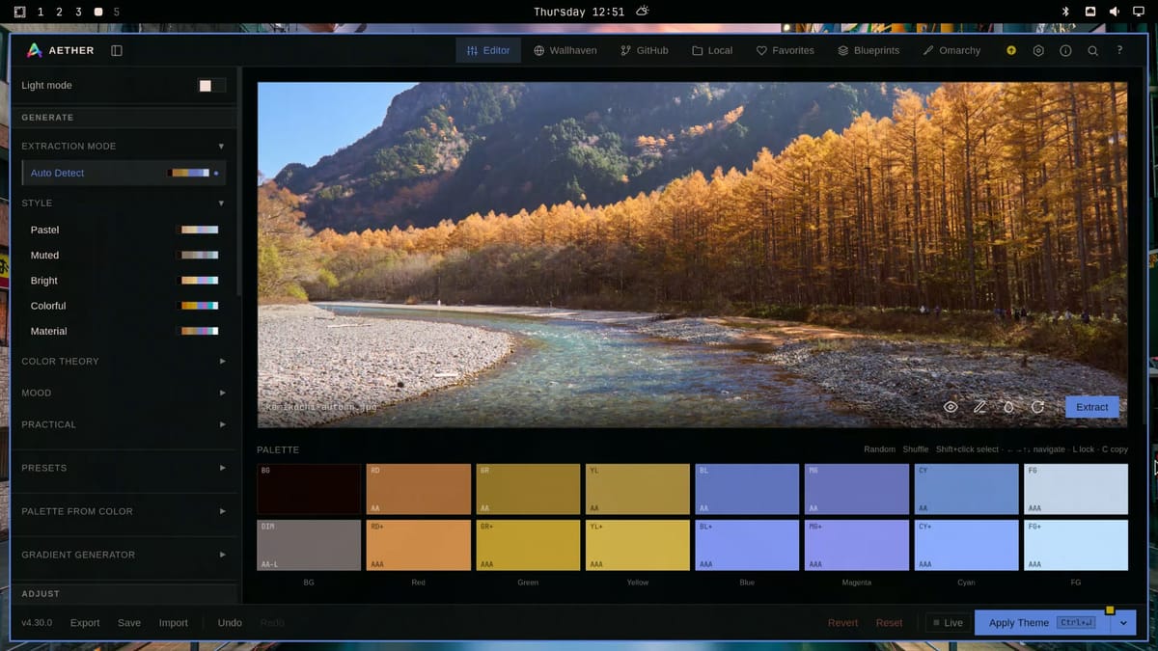Open the Wallhaven tab
The width and height of the screenshot is (1158, 651).
566,50
